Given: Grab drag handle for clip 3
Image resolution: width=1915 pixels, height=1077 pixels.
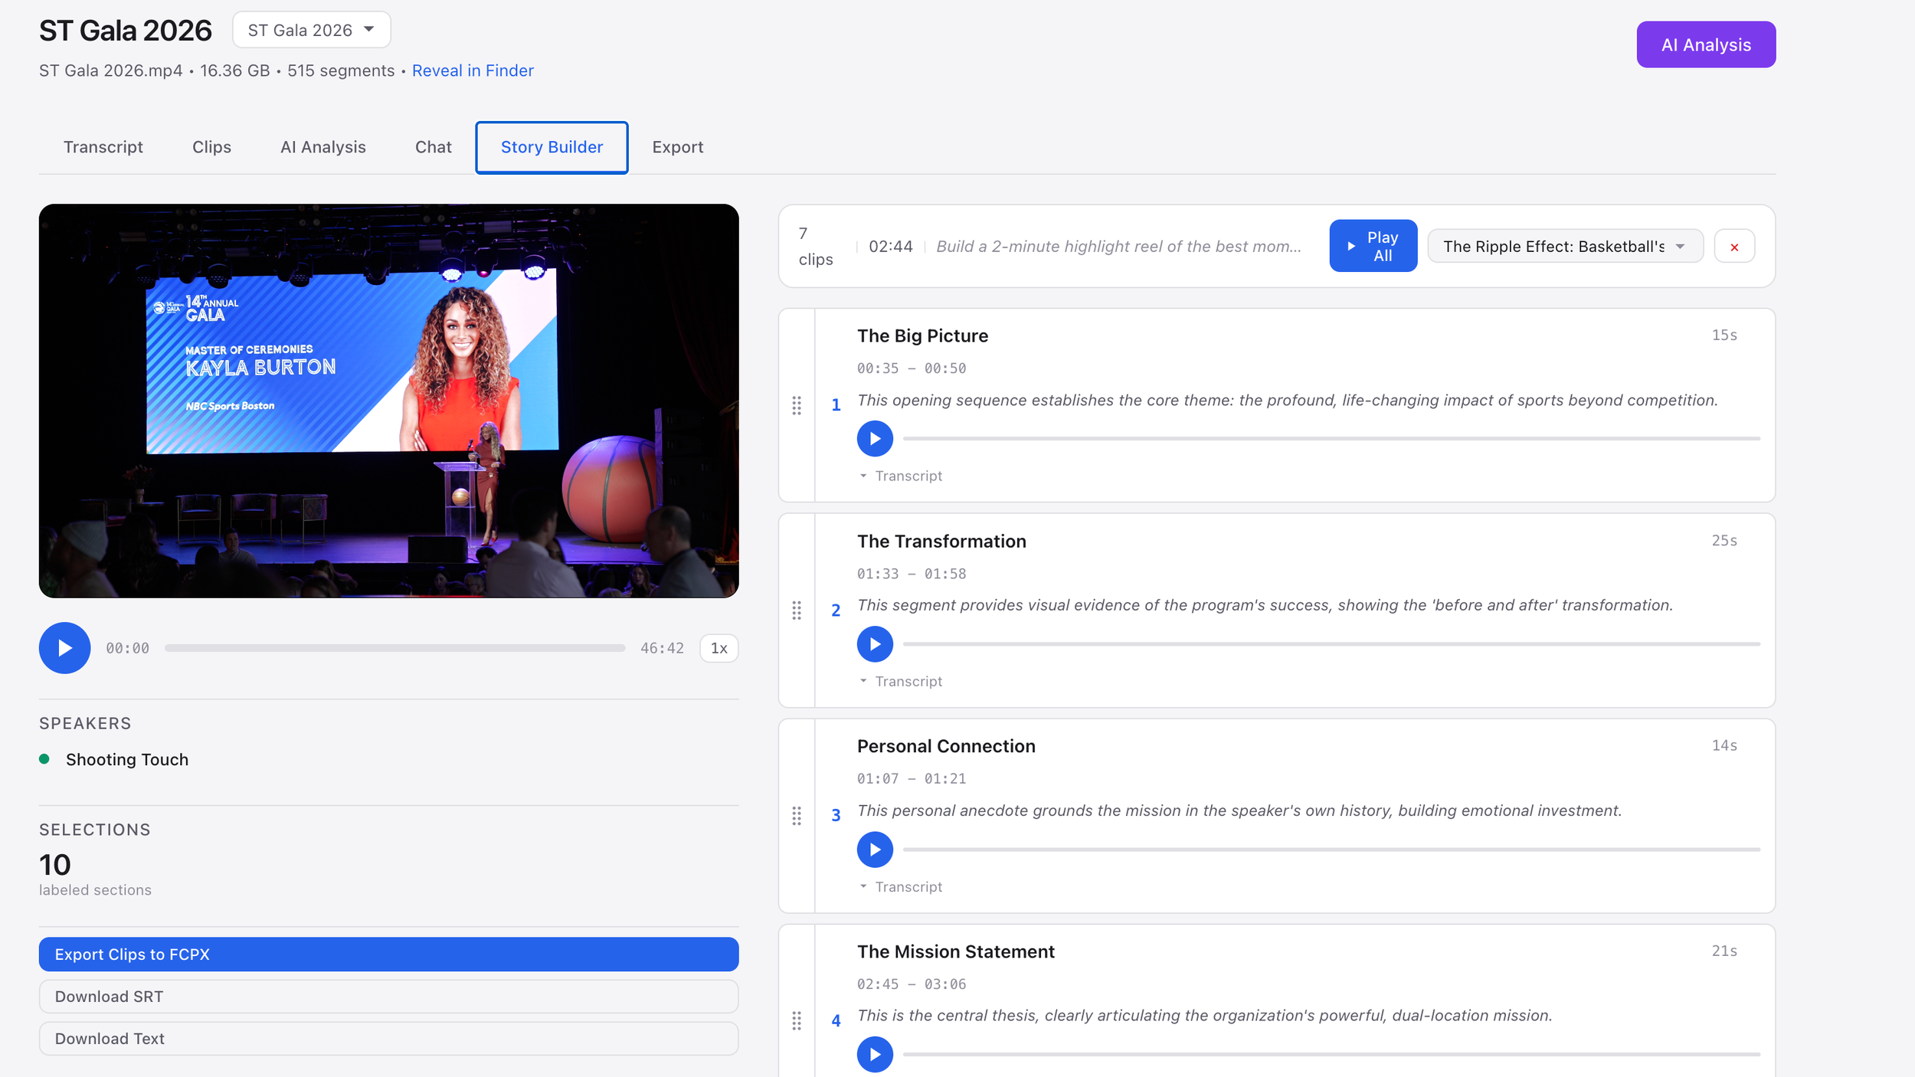Looking at the screenshot, I should click(797, 816).
